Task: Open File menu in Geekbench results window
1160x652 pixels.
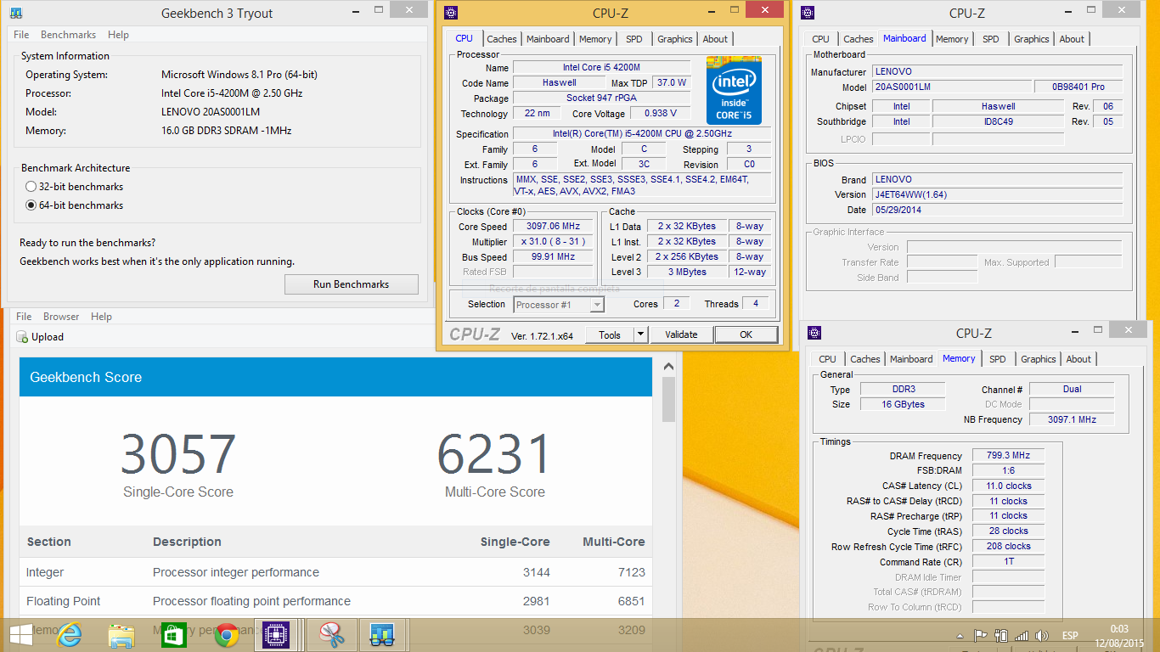Action: tap(24, 317)
